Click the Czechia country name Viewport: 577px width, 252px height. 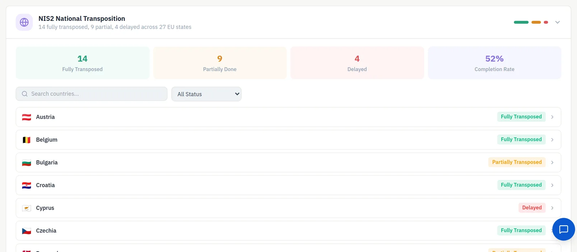coord(46,230)
